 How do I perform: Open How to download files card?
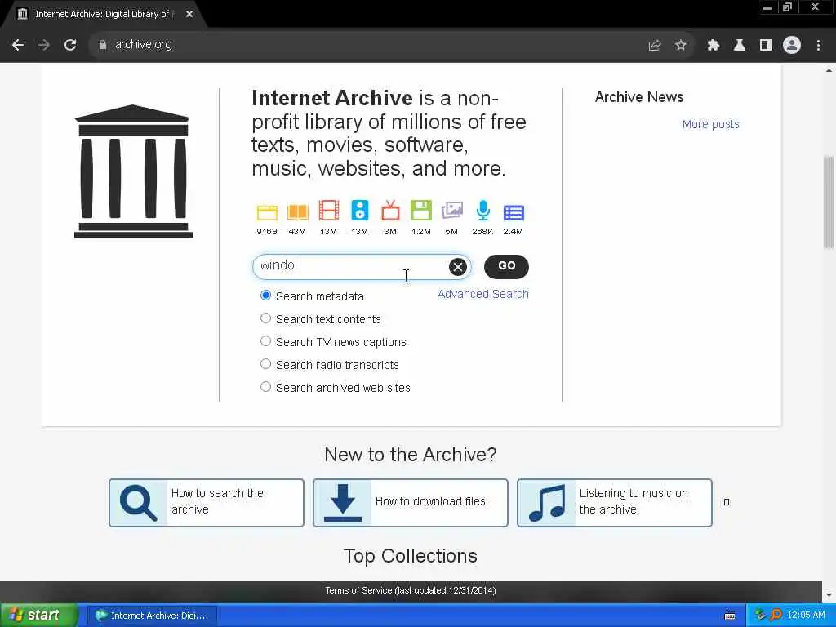point(411,503)
